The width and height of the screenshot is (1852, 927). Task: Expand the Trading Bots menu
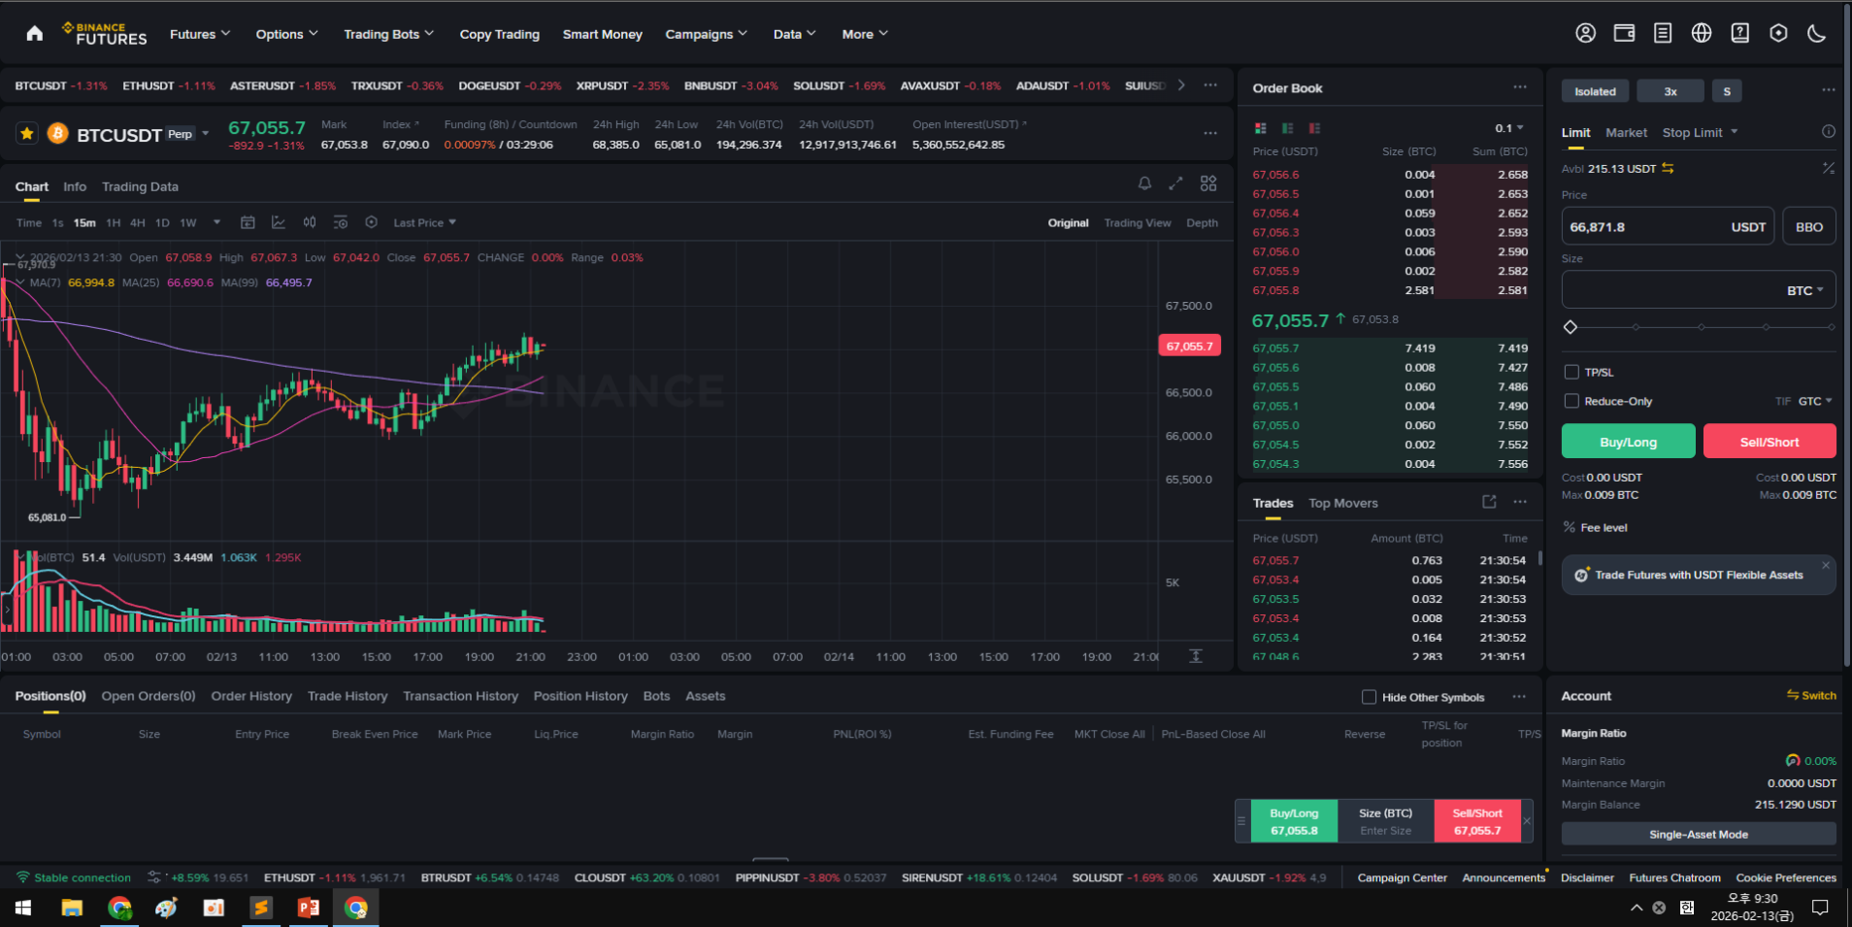coord(388,34)
